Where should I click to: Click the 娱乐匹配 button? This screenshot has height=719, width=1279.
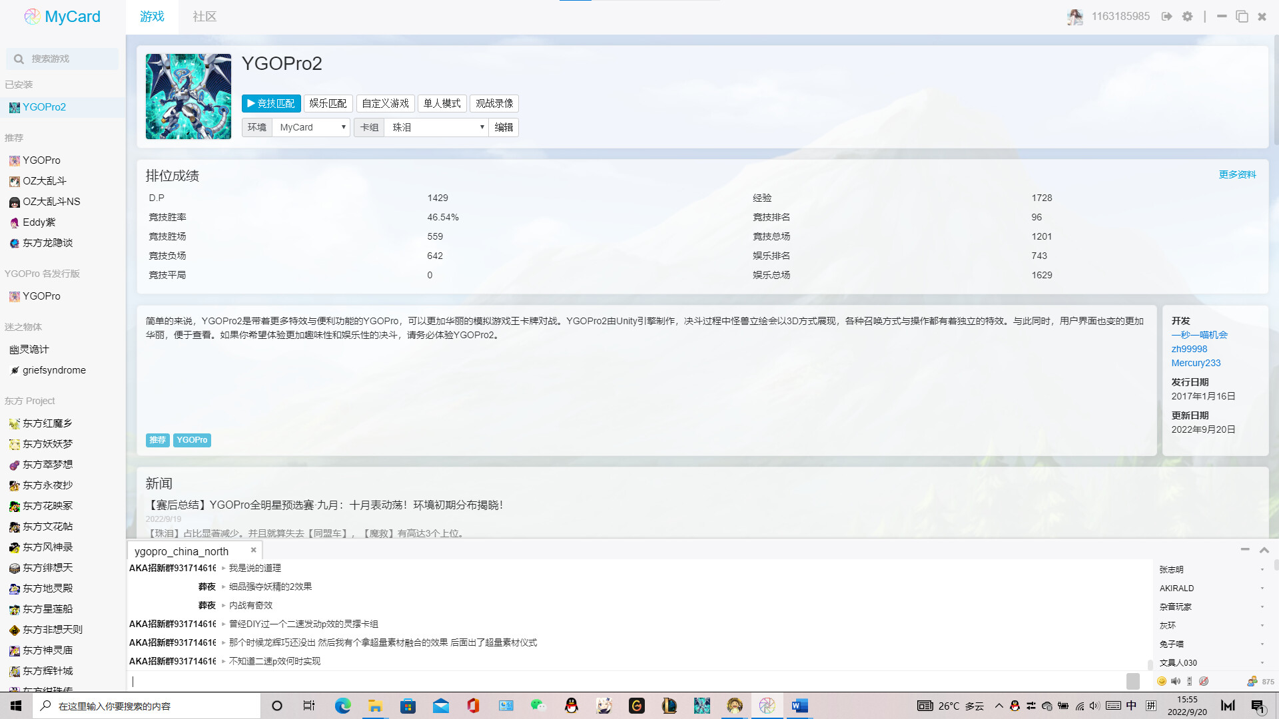[328, 103]
